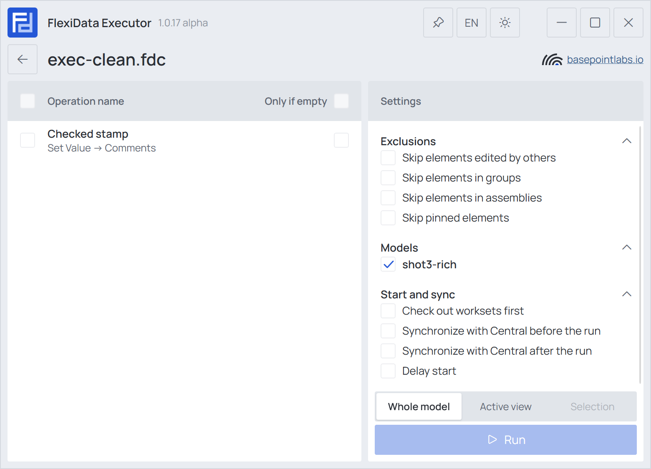Click the 1.0.17 alpha version label
Viewport: 651px width, 469px height.
point(183,23)
